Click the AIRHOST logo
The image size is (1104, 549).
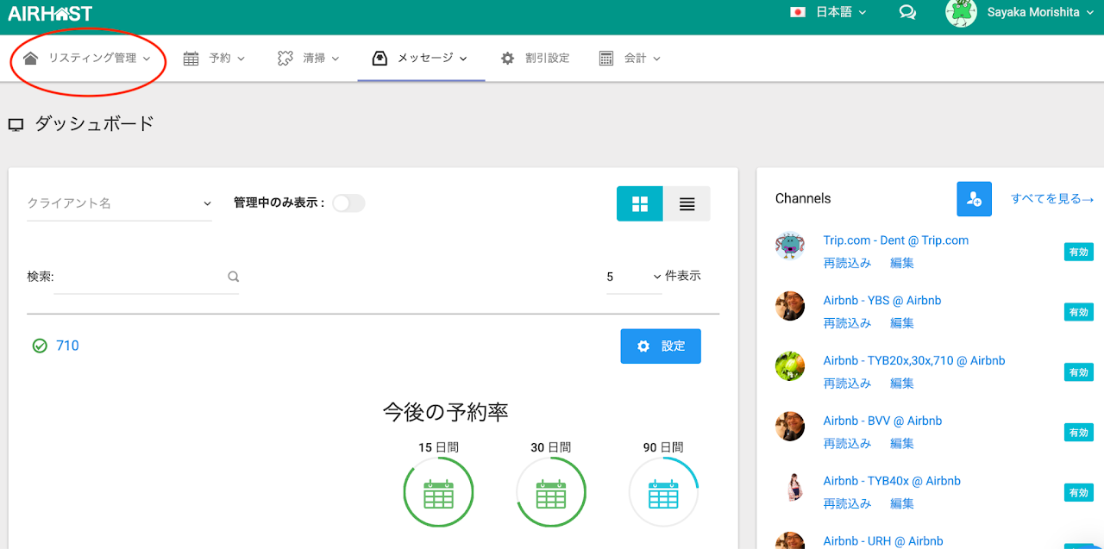(50, 13)
